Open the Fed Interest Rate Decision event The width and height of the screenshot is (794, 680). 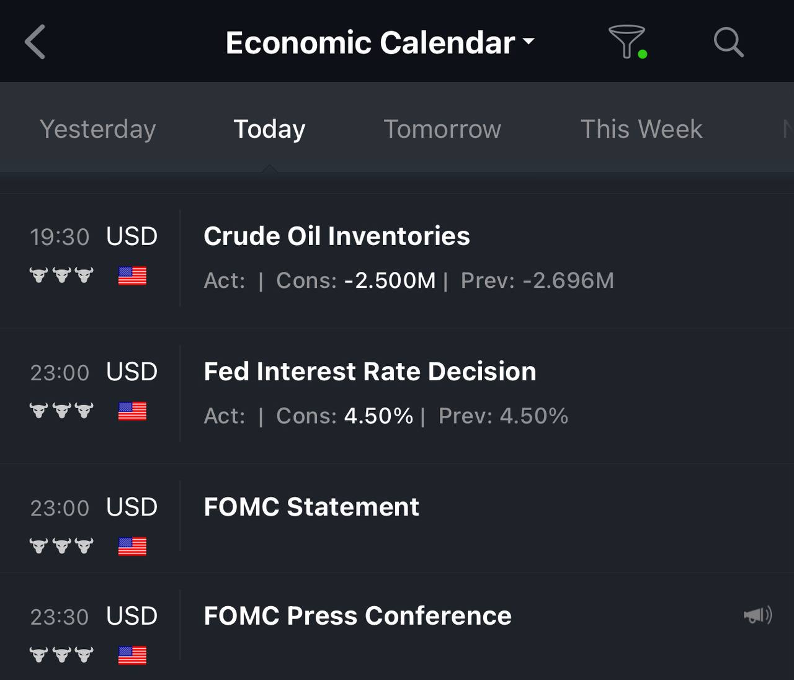click(x=397, y=396)
